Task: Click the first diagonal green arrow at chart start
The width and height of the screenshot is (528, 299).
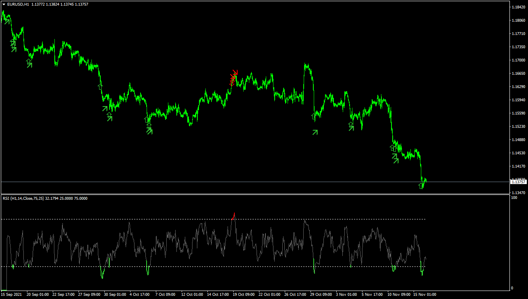Action: coord(7,21)
